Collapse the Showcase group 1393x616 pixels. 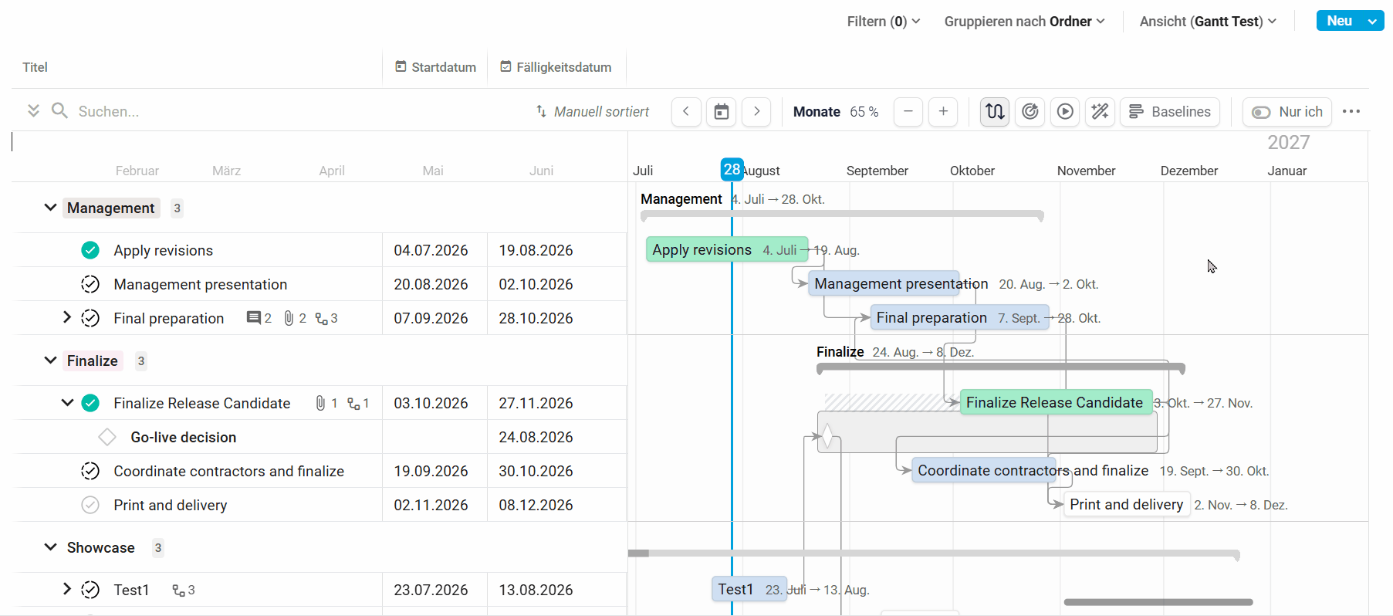(50, 547)
